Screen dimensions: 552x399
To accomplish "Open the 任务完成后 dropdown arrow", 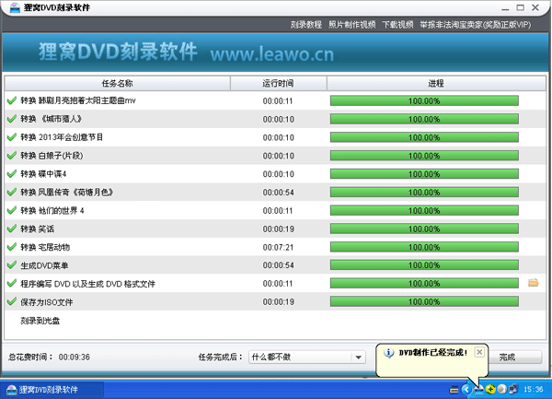I will pyautogui.click(x=359, y=357).
